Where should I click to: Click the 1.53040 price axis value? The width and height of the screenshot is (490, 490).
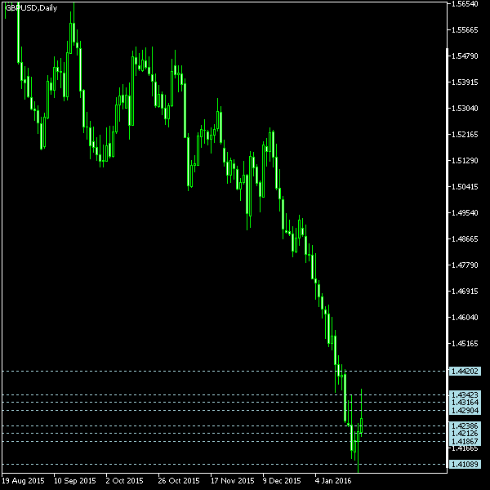pos(465,108)
